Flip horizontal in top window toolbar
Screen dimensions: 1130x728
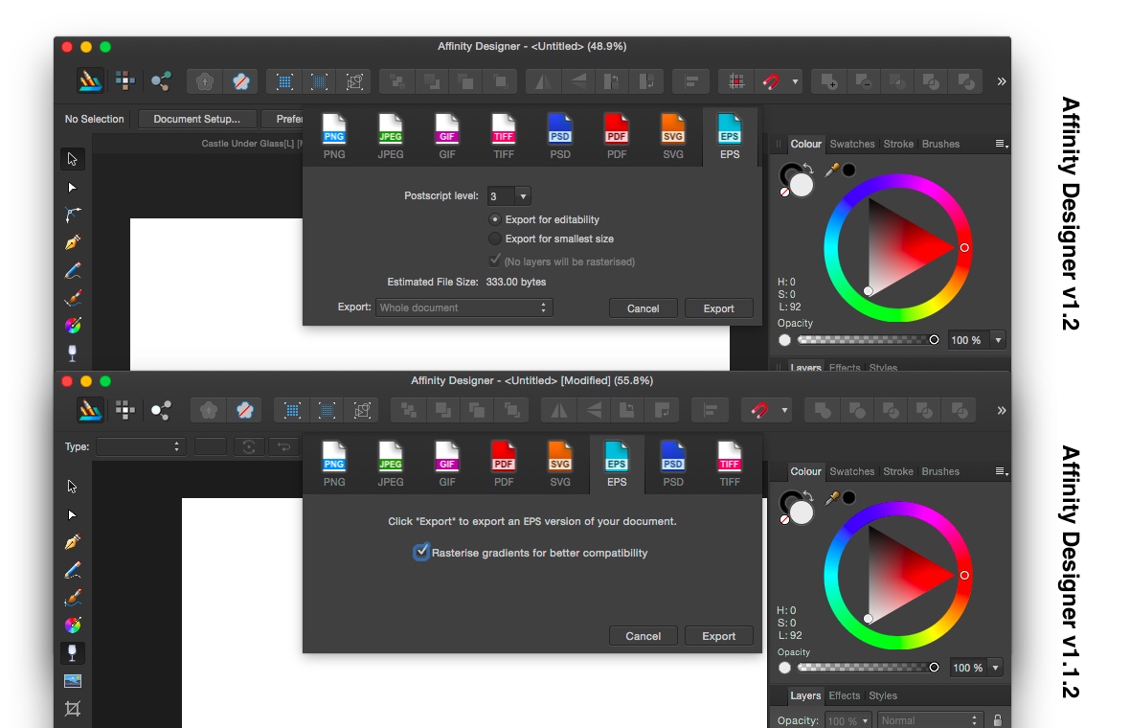tap(543, 81)
